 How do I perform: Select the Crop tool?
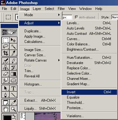point(6,53)
